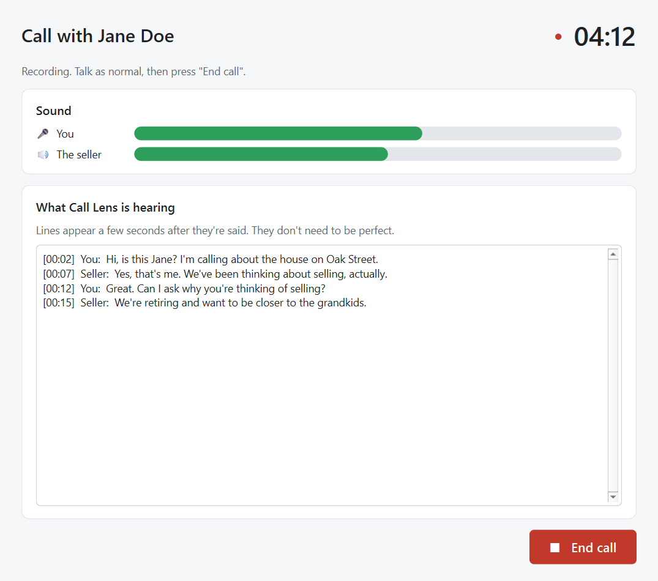Click The seller label
Image resolution: width=658 pixels, height=581 pixels.
79,155
